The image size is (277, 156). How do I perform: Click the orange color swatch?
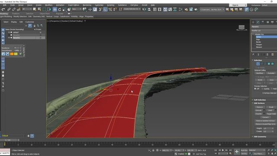[12, 54]
